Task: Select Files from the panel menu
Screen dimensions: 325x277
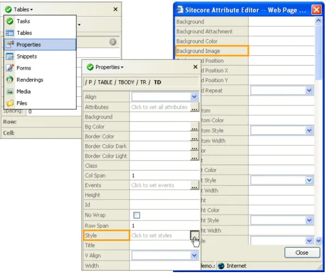Action: pyautogui.click(x=40, y=103)
